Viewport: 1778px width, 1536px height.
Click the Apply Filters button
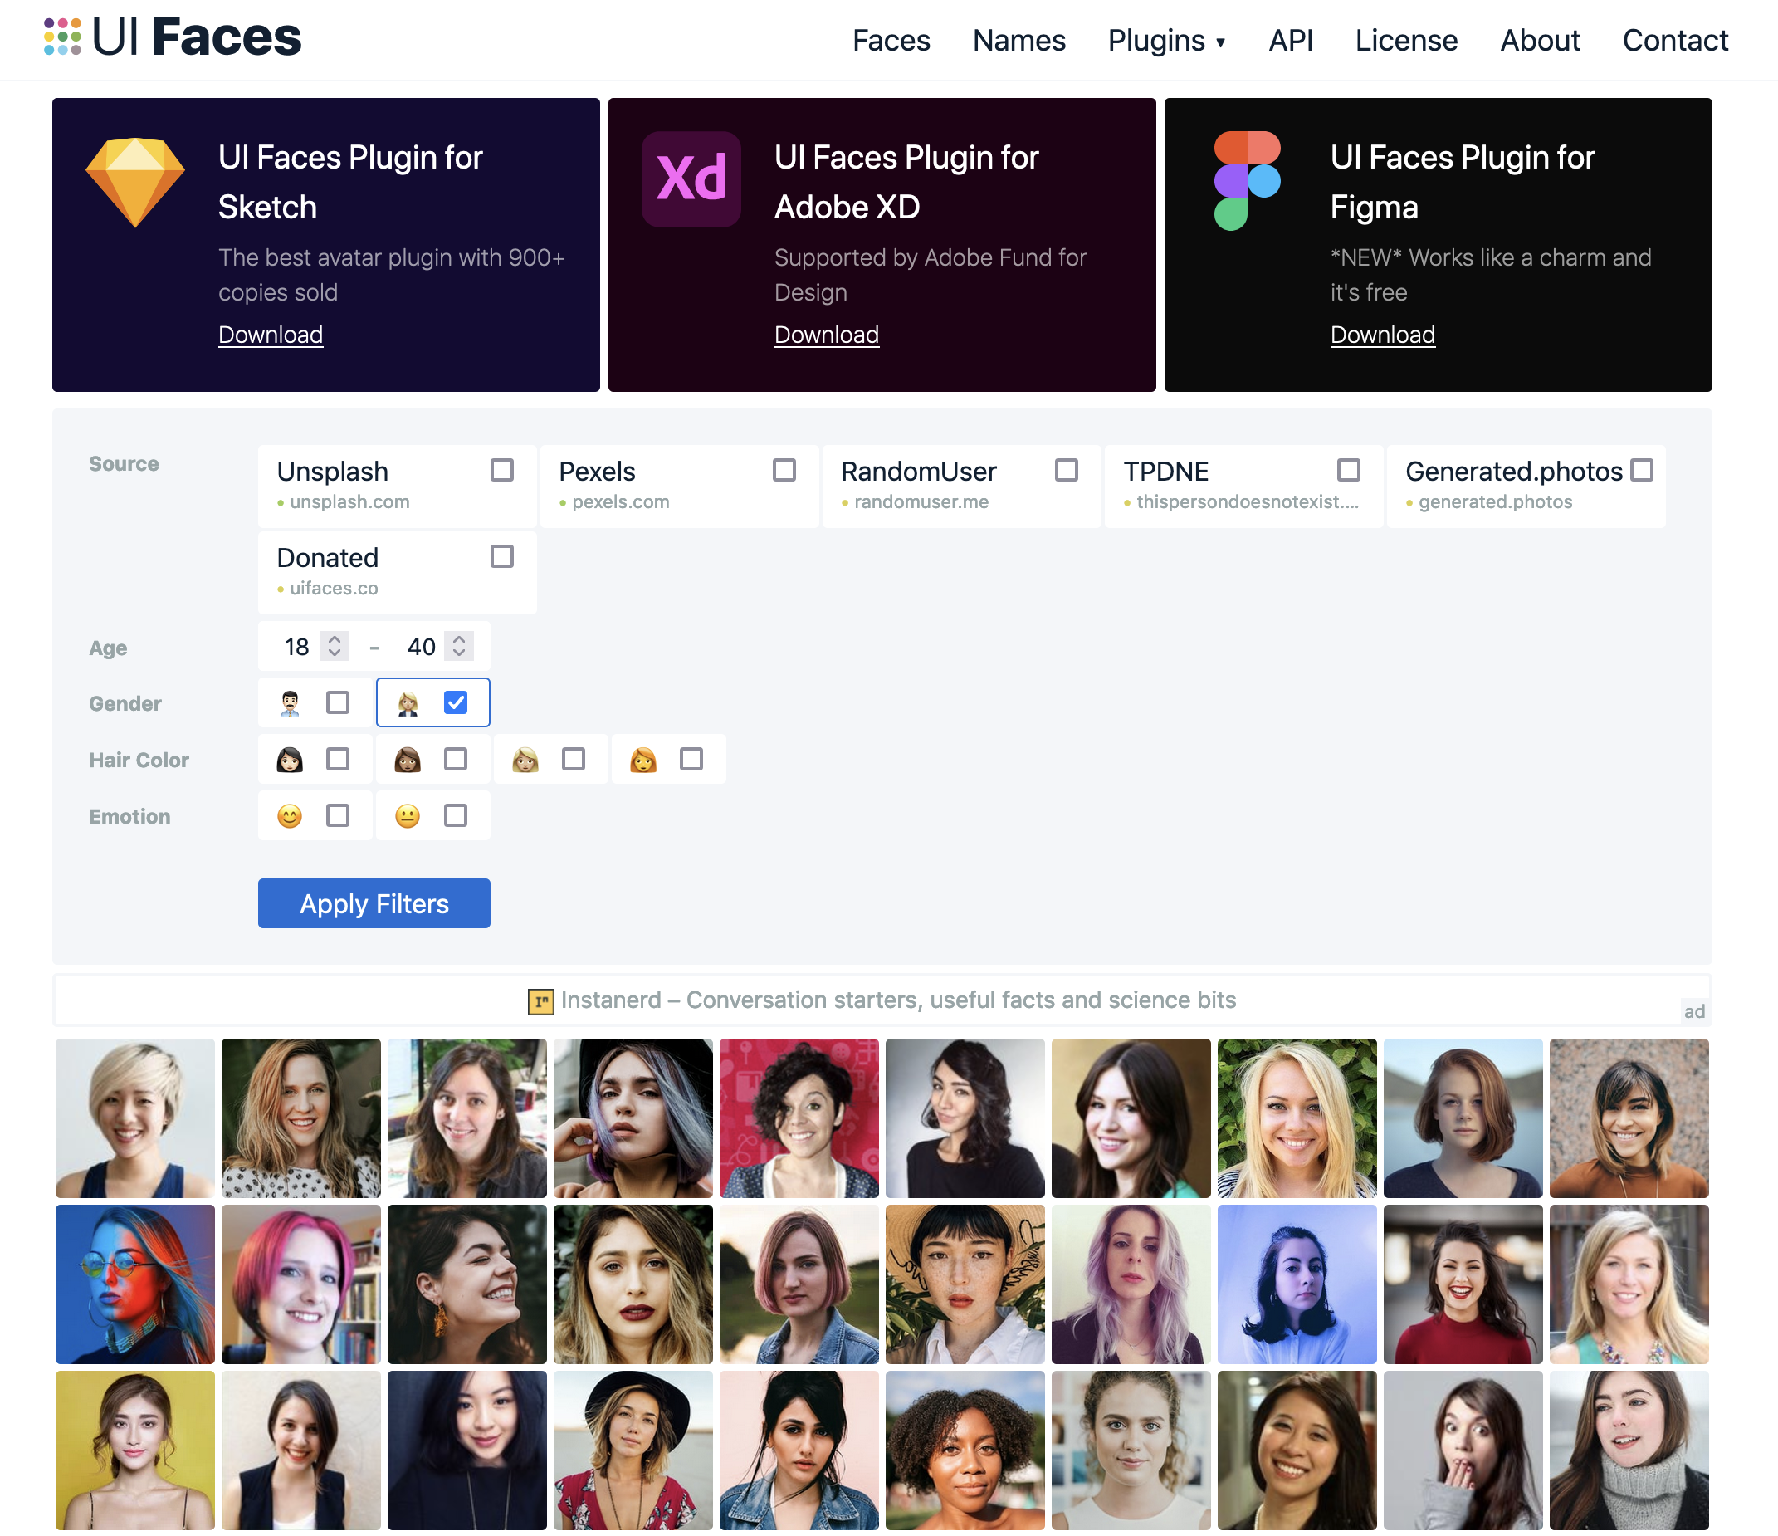click(x=374, y=903)
